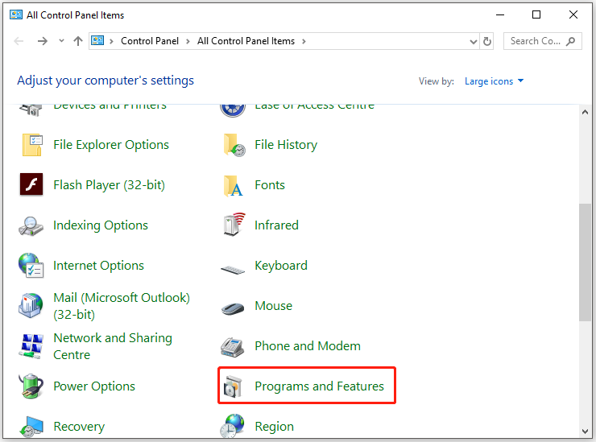Click the Programs and Features icon
This screenshot has width=596, height=442.
pos(233,386)
